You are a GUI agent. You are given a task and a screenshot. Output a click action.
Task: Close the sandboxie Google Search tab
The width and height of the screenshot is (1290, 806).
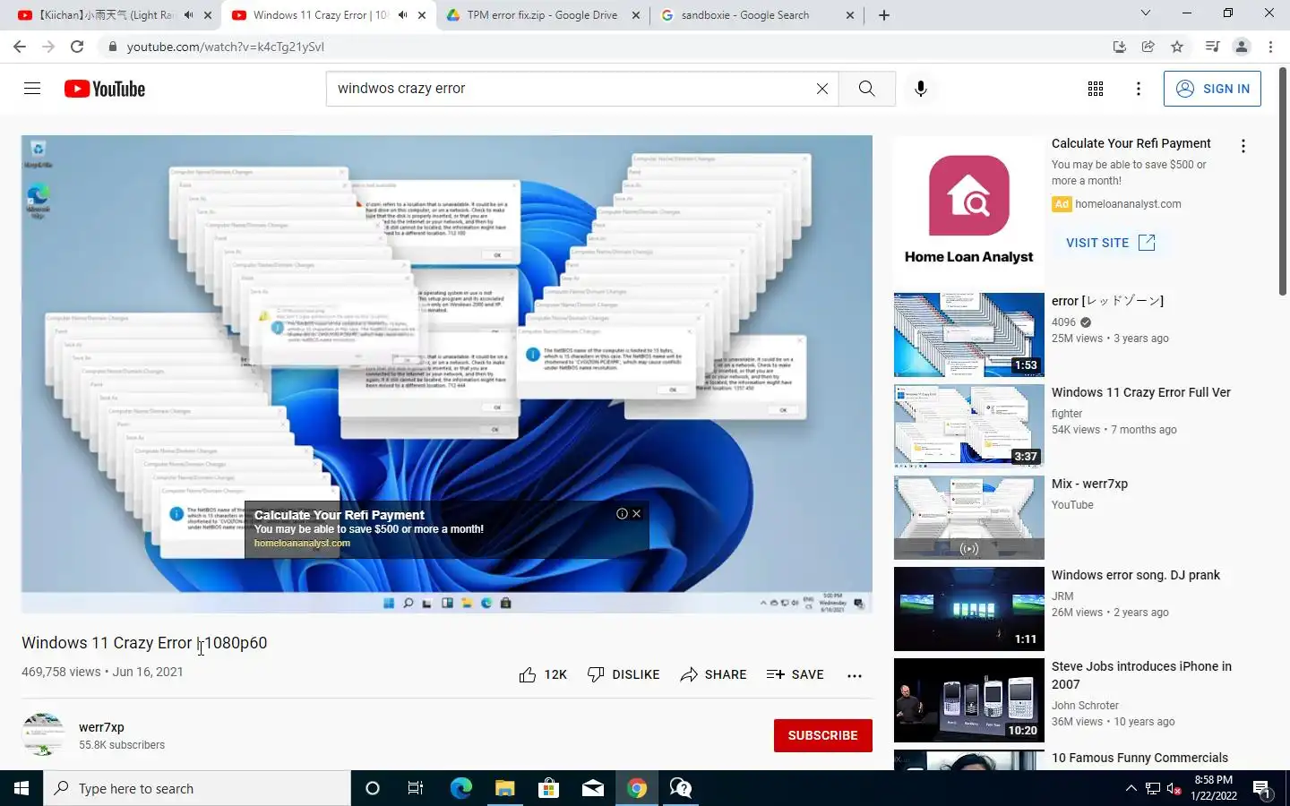point(850,15)
